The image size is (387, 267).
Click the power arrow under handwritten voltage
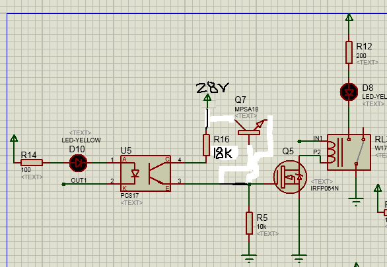[x=207, y=98]
